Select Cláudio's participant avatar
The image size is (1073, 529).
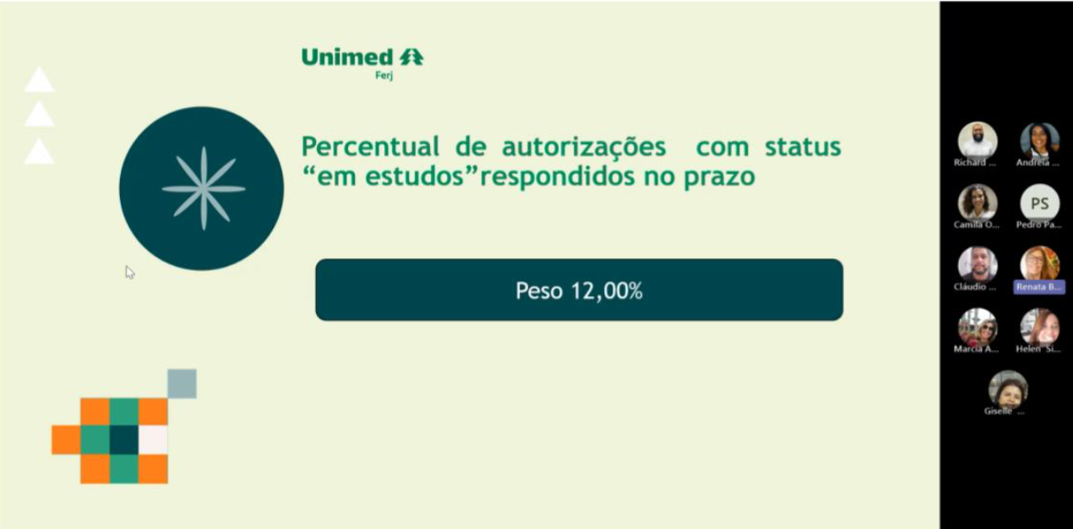[977, 264]
